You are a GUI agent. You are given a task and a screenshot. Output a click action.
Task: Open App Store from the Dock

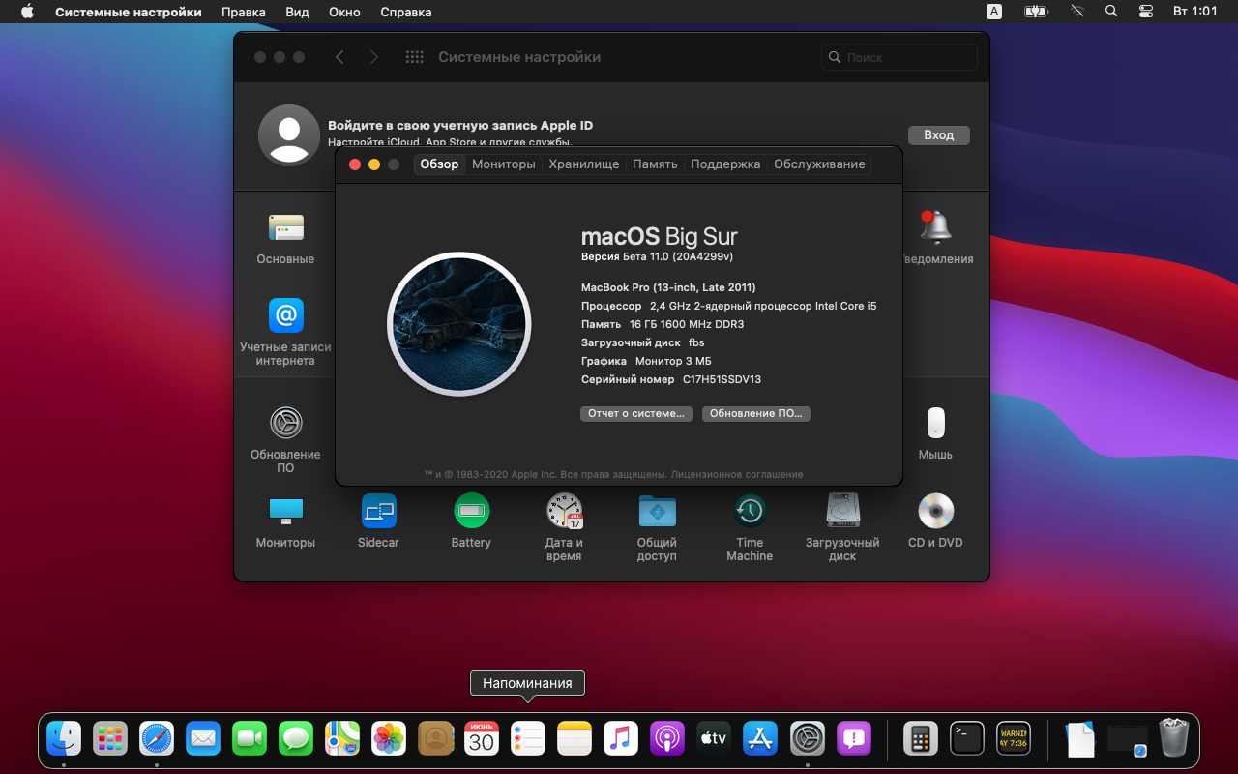(x=760, y=739)
